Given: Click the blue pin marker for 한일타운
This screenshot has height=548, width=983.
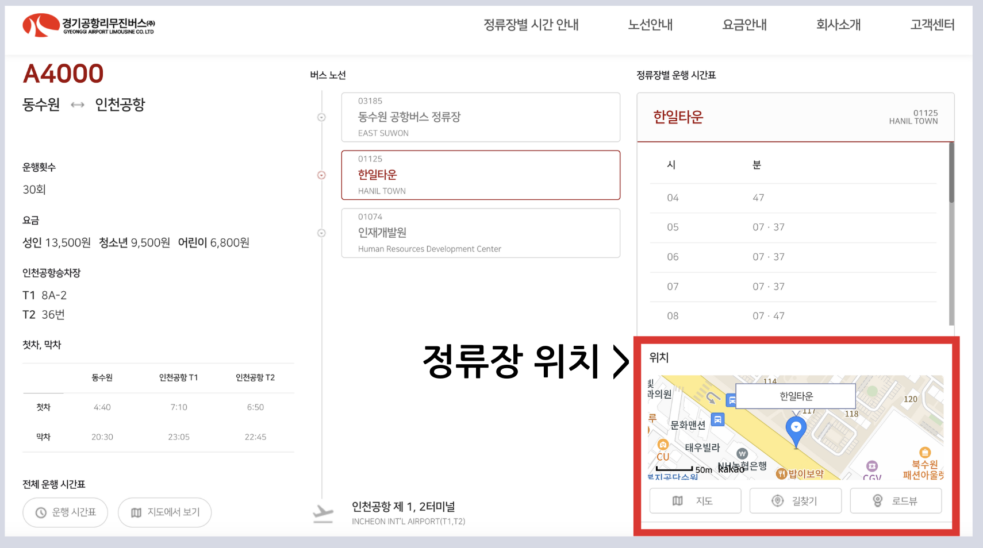Looking at the screenshot, I should pyautogui.click(x=796, y=427).
